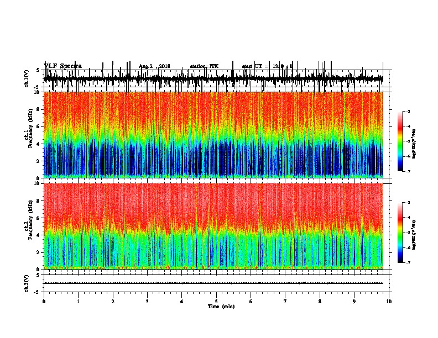
Task: Click the "-3" label on ch.2 colorbar
Action: (x=408, y=203)
